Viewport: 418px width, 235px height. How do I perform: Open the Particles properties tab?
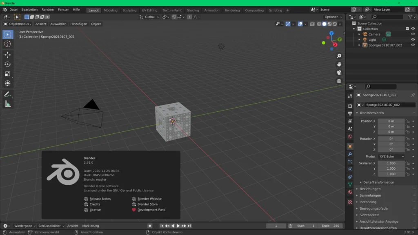pyautogui.click(x=350, y=162)
